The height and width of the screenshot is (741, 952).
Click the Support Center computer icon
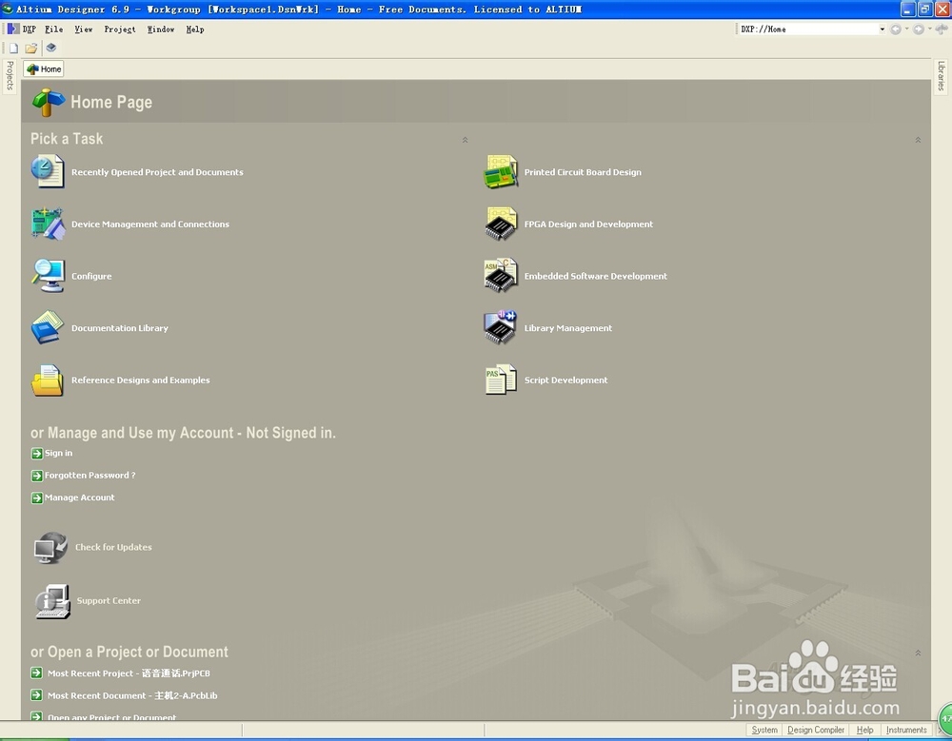coord(52,601)
